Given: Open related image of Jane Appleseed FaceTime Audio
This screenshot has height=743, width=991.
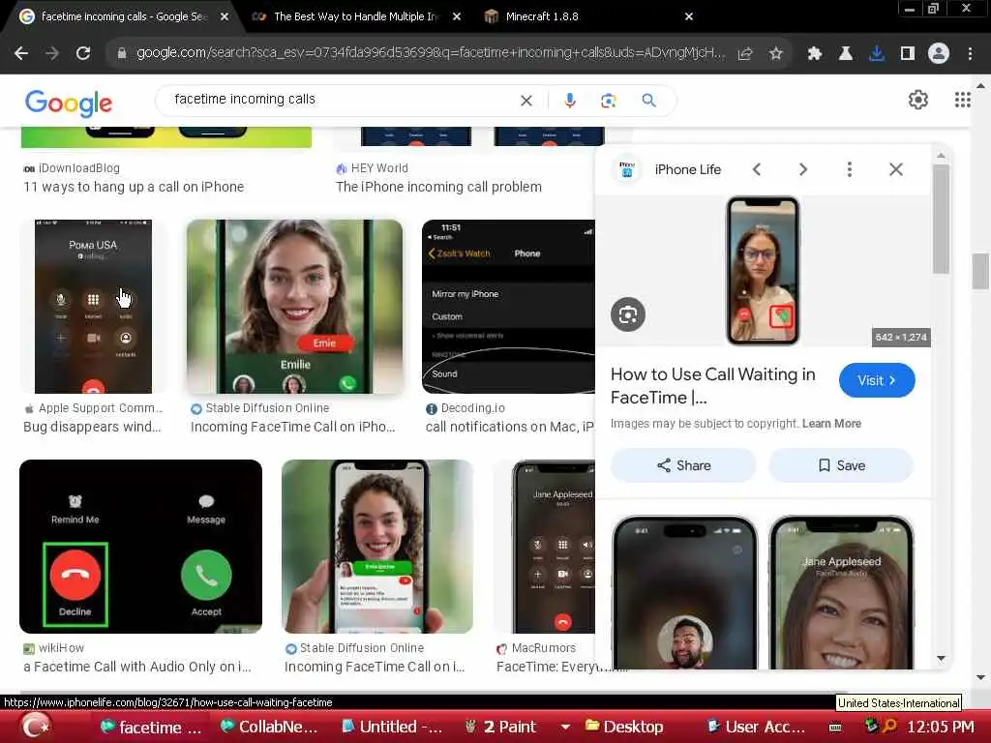Looking at the screenshot, I should coord(841,593).
